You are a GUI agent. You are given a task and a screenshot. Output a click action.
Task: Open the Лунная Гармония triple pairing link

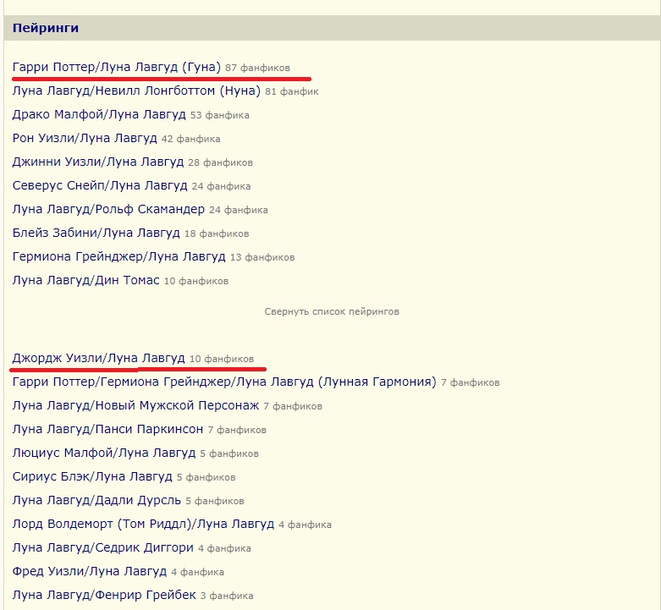click(x=224, y=382)
